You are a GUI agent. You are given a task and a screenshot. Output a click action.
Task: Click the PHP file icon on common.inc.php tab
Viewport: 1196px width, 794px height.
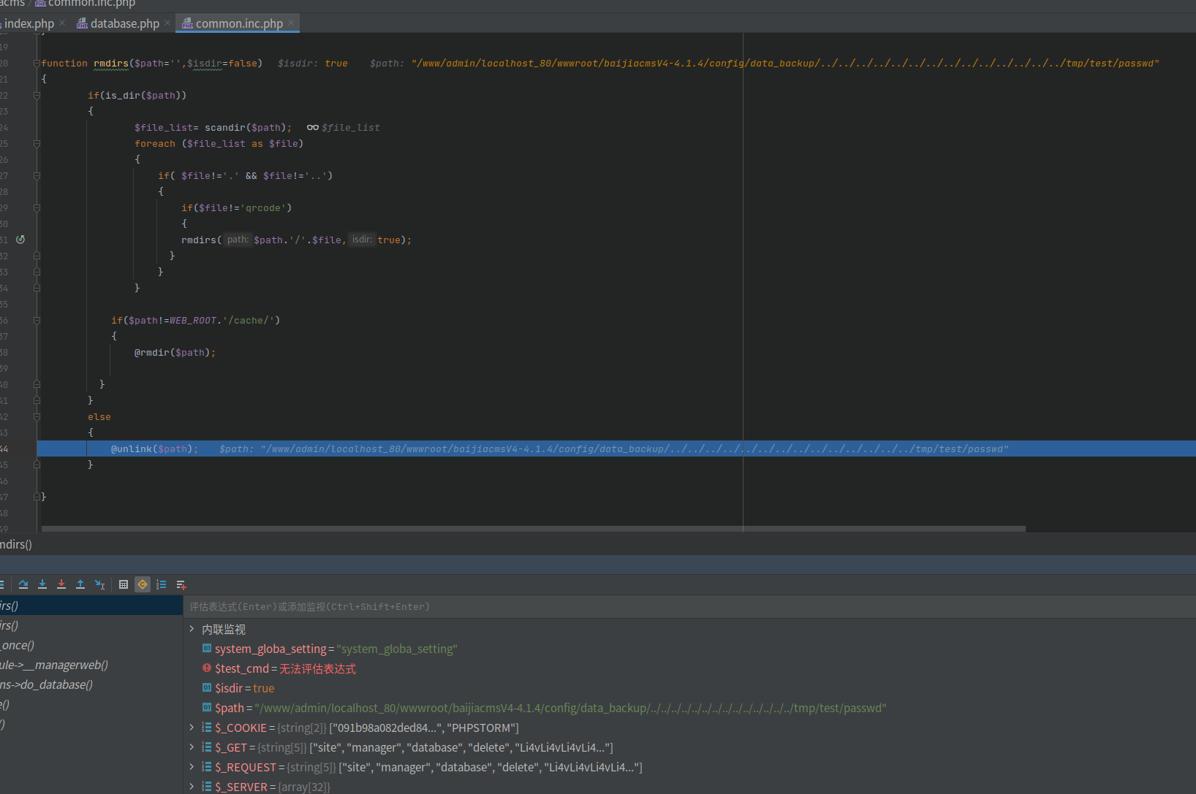coord(187,24)
